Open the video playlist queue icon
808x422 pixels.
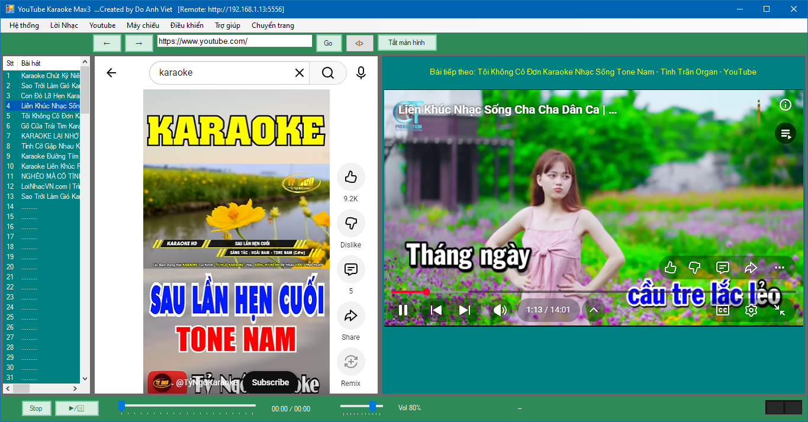coord(786,134)
